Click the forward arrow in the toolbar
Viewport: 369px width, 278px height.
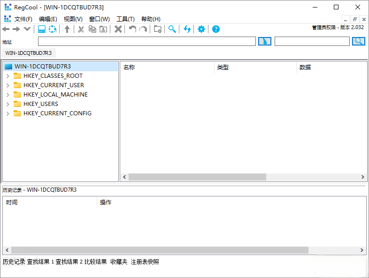click(16, 29)
